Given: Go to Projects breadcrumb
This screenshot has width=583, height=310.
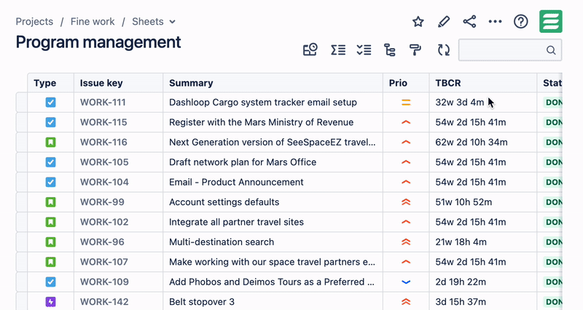Looking at the screenshot, I should click(34, 22).
